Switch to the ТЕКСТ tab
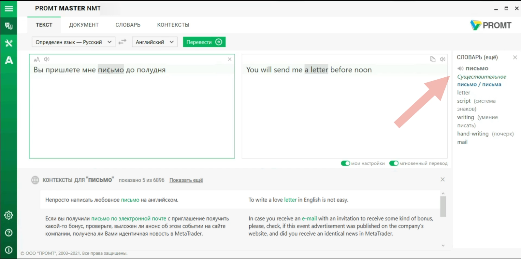 pyautogui.click(x=44, y=25)
